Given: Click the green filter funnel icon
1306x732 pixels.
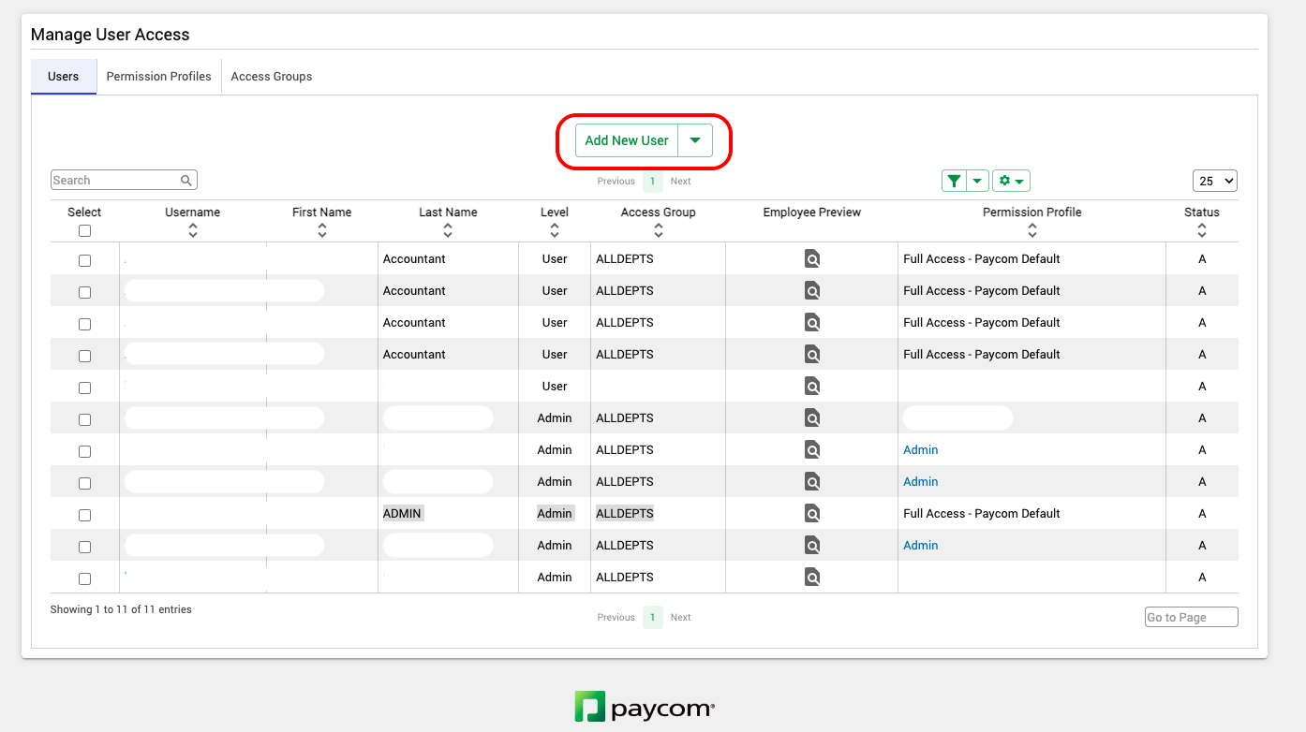Looking at the screenshot, I should point(954,181).
